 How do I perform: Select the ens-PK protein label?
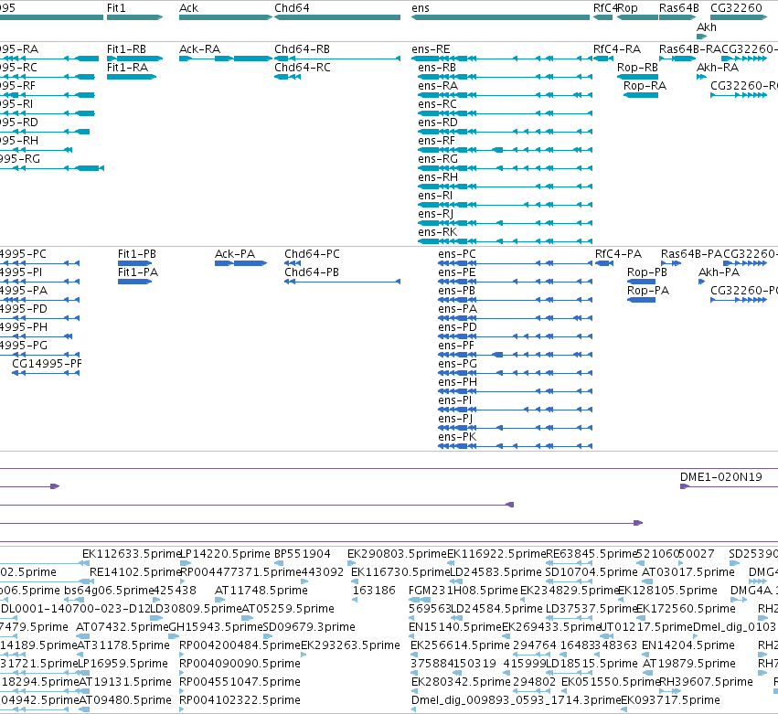click(x=457, y=438)
